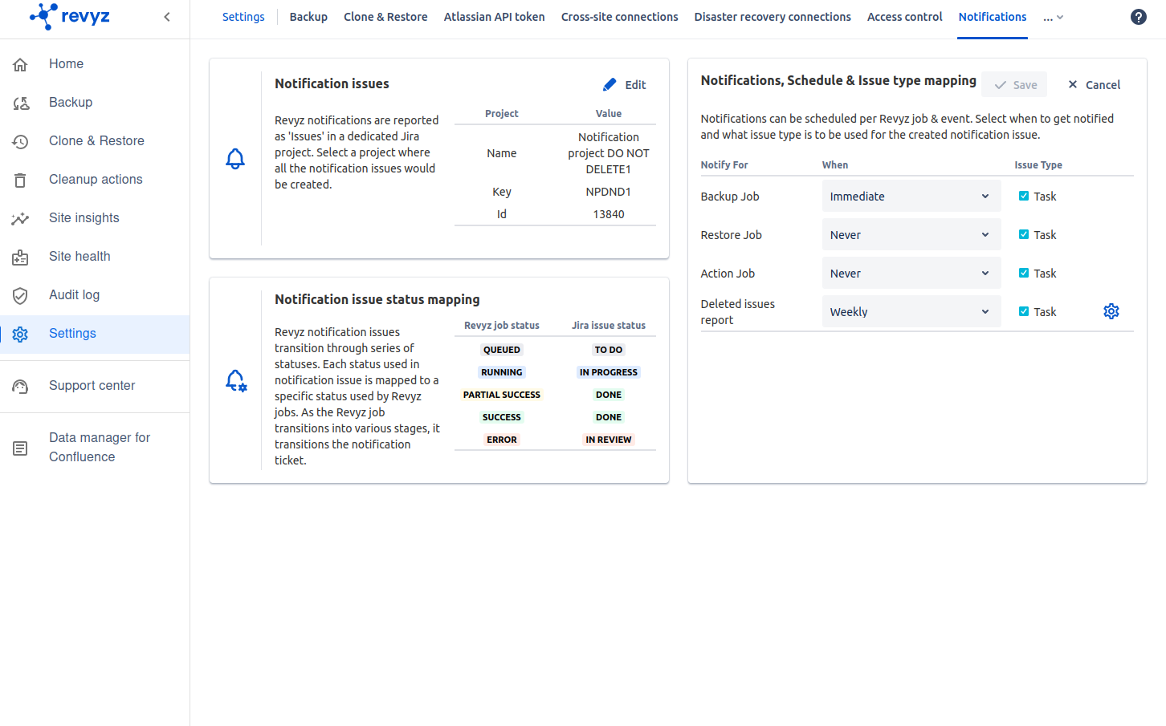The height and width of the screenshot is (726, 1166).
Task: Click the Cleanup actions trash icon
Action: click(21, 180)
